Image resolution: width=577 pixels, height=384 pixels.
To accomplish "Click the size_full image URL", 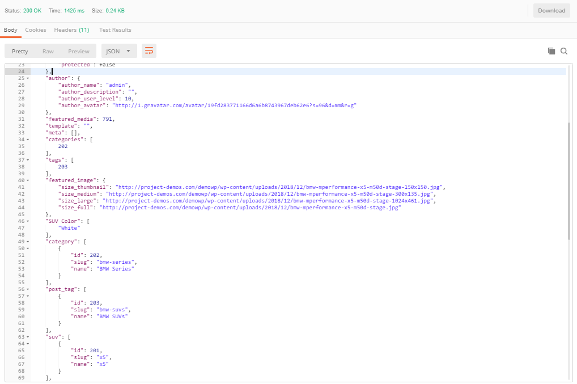I will (250, 208).
